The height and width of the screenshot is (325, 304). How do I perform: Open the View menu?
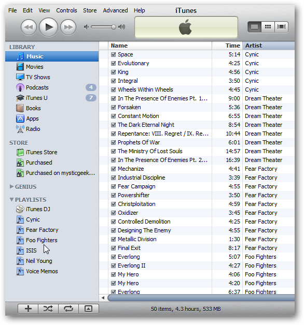[44, 10]
